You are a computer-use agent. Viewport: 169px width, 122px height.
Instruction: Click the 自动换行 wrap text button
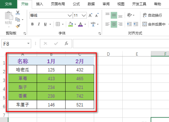pyautogui.click(x=152, y=15)
